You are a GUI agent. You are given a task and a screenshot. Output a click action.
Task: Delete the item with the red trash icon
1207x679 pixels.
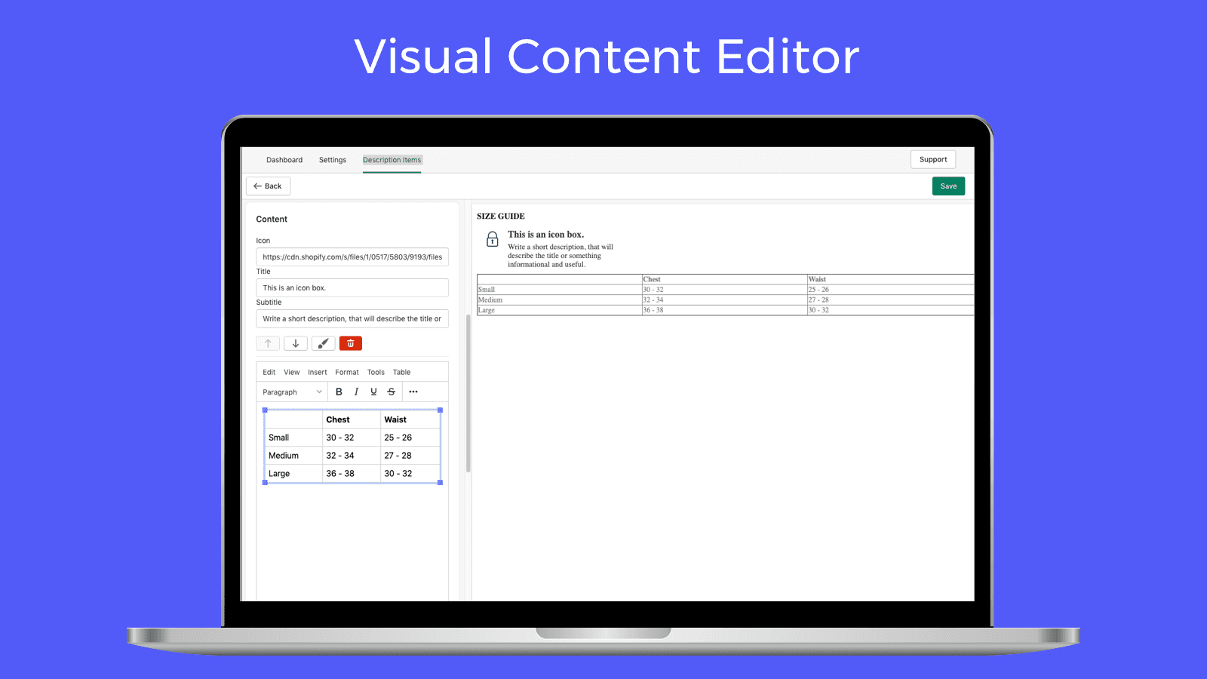(x=351, y=343)
